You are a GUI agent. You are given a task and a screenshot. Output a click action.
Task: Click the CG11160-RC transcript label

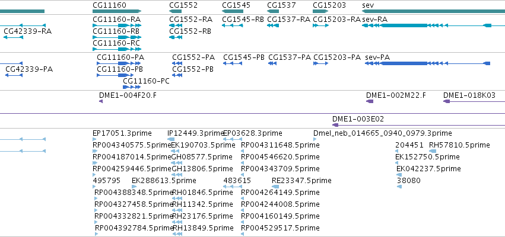(x=116, y=43)
